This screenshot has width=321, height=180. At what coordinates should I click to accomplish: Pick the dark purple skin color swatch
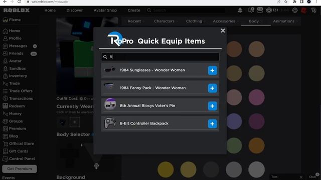[x=256, y=121]
